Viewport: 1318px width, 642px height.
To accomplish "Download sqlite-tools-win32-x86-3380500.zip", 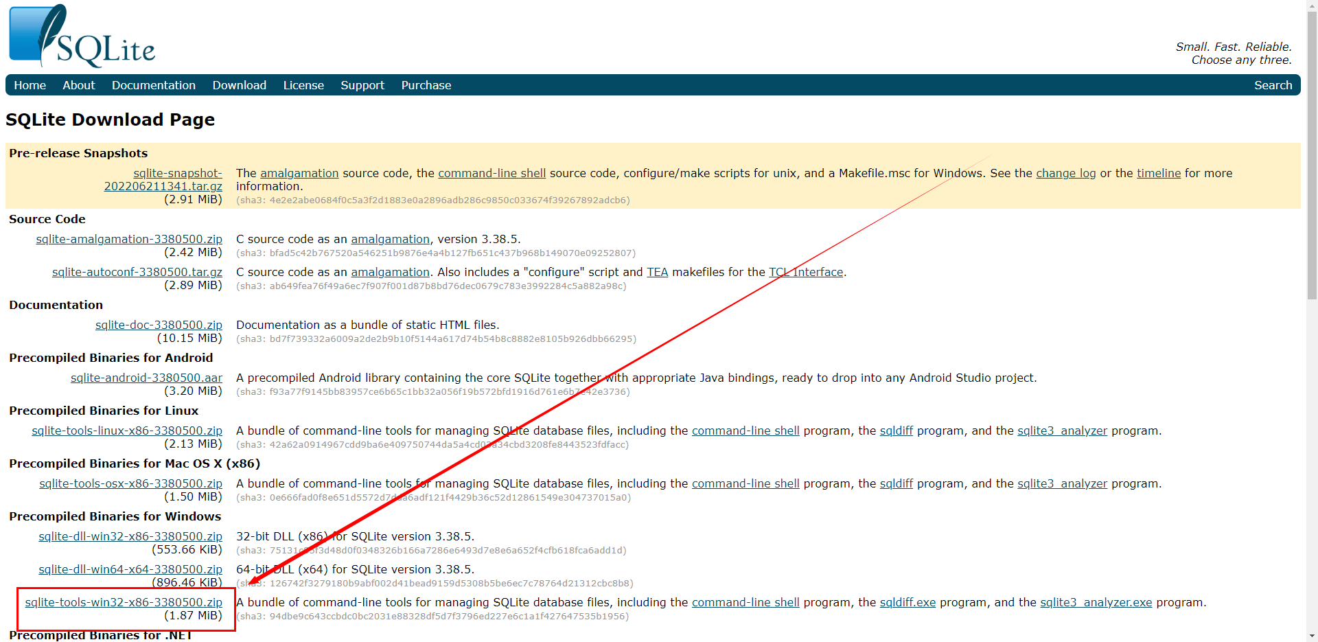I will coord(124,602).
